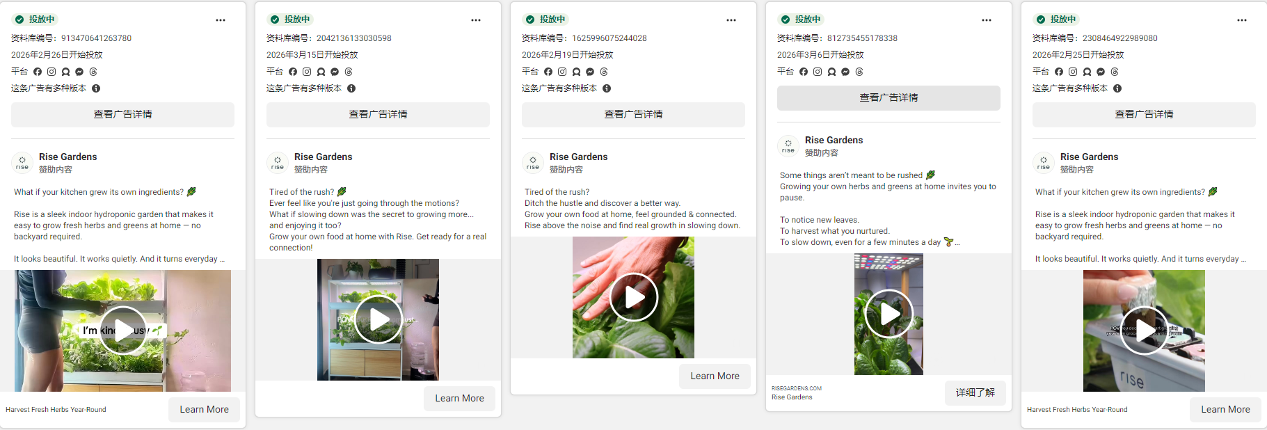Click Messenger icon in ad 812735455178338
1267x430 pixels.
click(845, 72)
